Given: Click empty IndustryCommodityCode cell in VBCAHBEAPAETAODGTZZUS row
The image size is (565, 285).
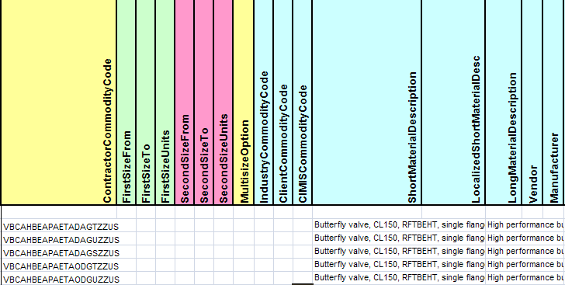Looking at the screenshot, I should 264,265.
